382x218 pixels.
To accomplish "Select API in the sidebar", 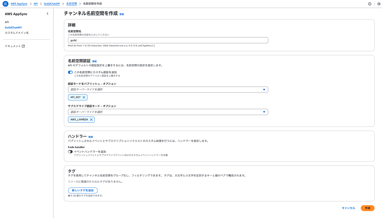I will pyautogui.click(x=7, y=22).
